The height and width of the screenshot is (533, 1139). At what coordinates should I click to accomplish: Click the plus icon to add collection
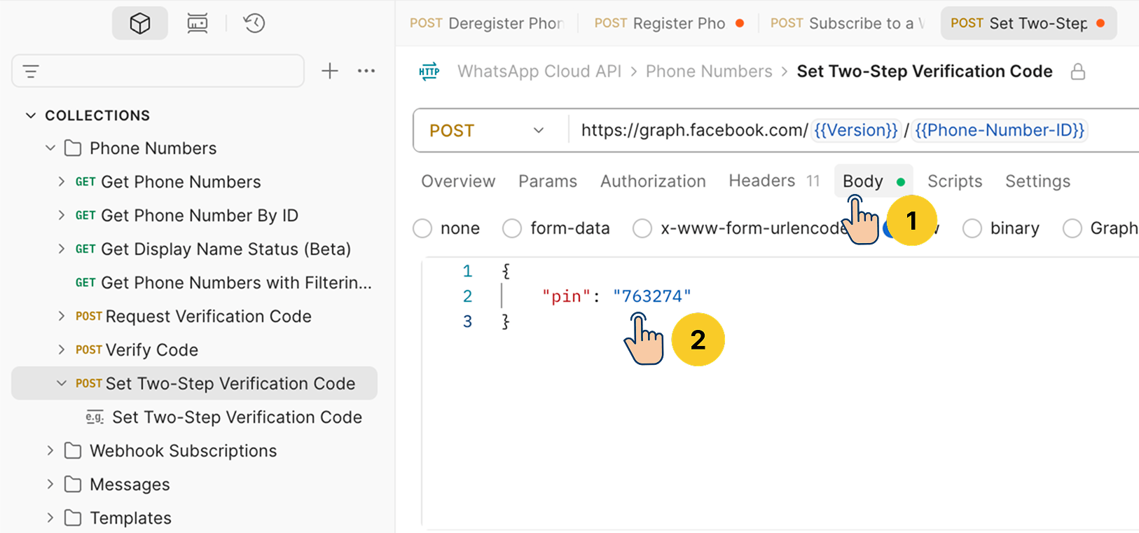[x=329, y=71]
